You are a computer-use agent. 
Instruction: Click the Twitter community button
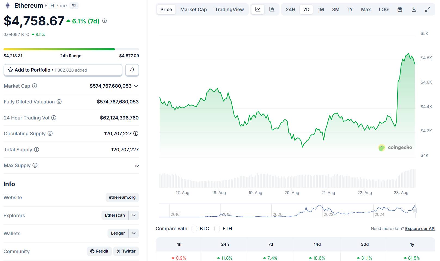point(126,251)
